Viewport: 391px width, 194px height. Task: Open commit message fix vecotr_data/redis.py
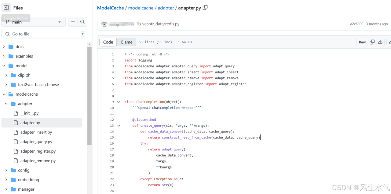pos(158,24)
